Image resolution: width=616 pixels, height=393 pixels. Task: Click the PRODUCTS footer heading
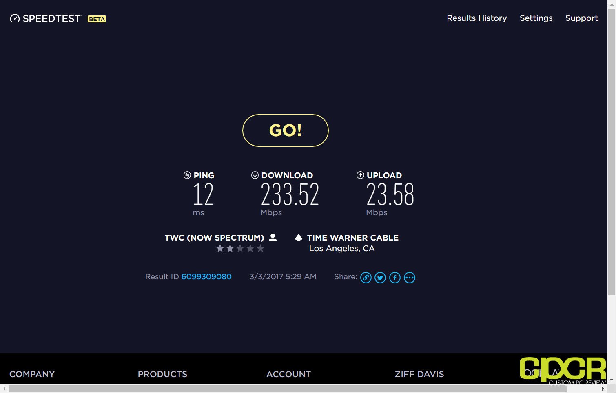(x=162, y=374)
